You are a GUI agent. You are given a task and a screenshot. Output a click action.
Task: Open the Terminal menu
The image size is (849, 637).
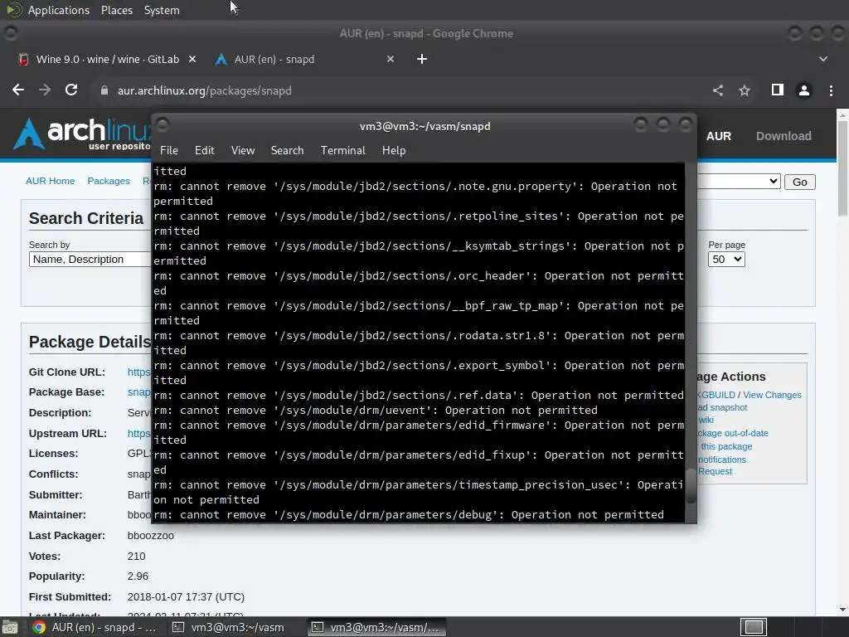[342, 151]
